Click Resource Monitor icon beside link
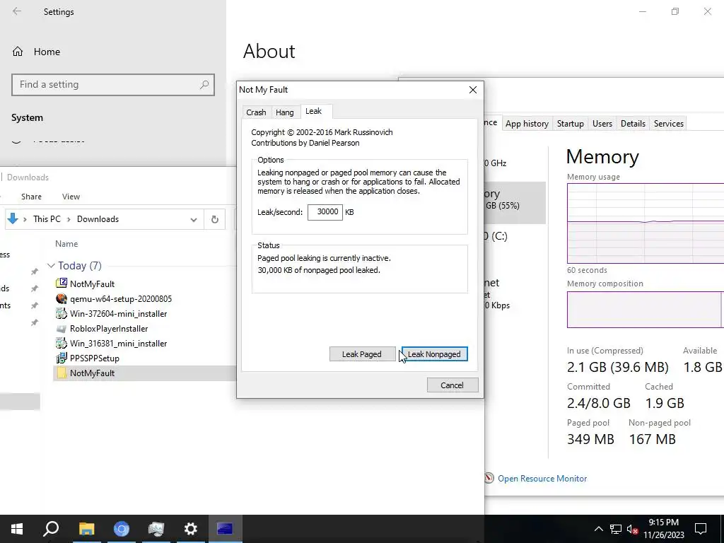Screen dimensions: 724x543 pos(489,478)
